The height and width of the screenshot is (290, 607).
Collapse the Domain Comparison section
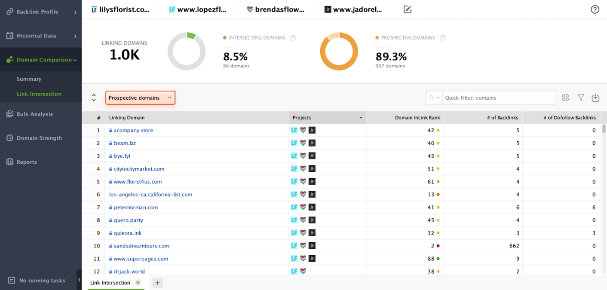tap(41, 60)
